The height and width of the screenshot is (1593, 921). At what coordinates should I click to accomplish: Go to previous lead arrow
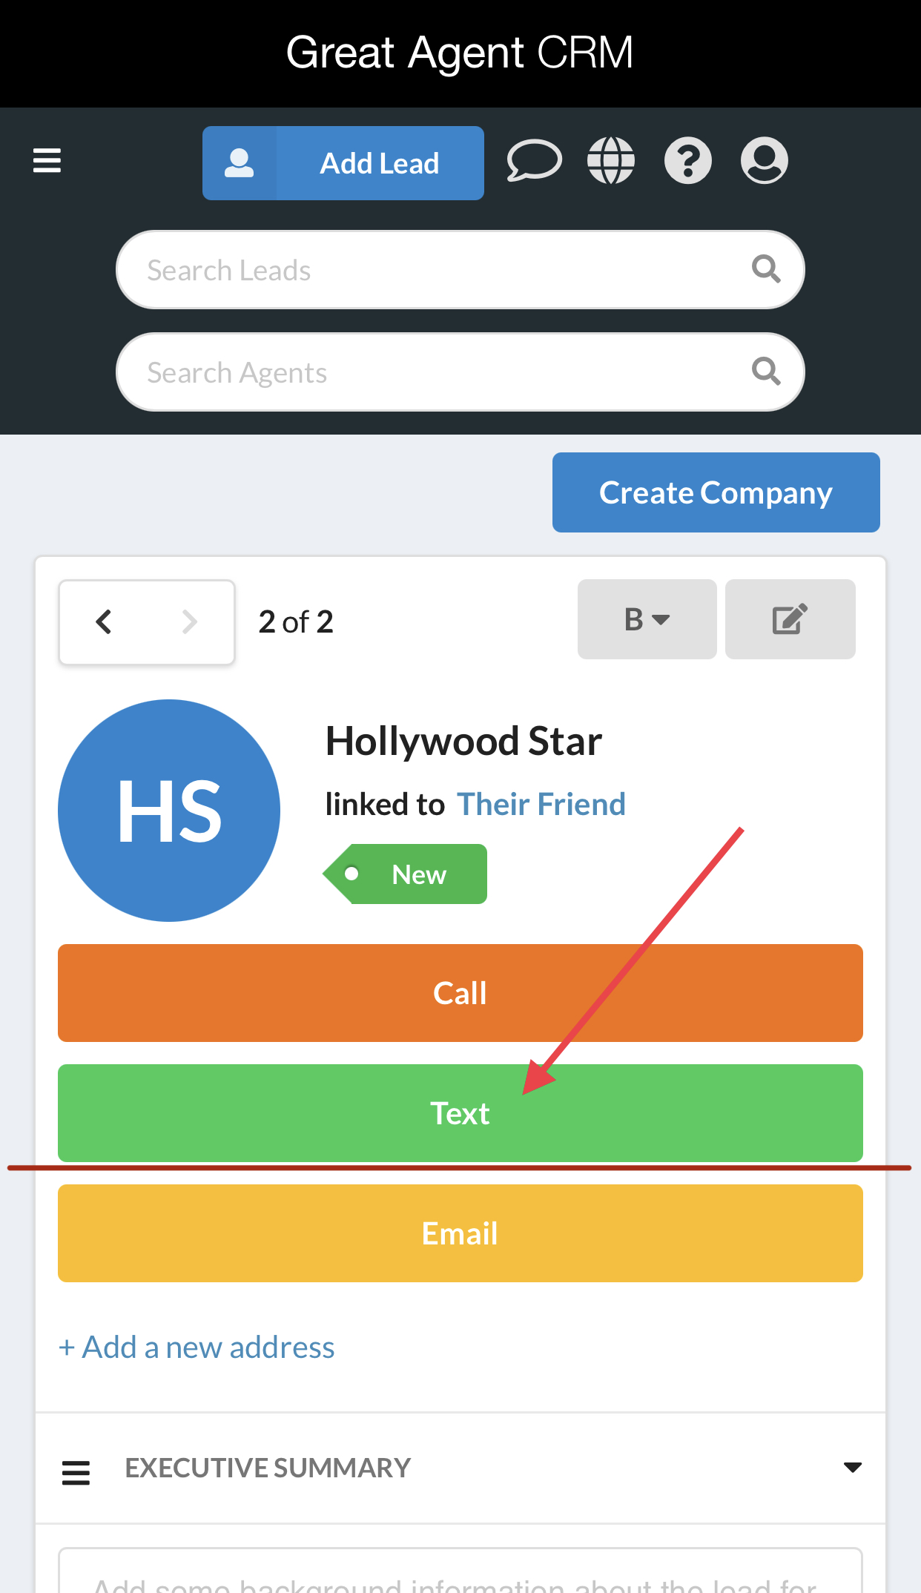coord(105,621)
